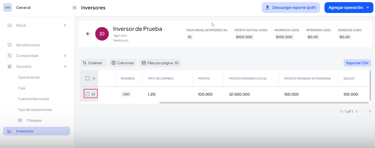Click the MONTO MONEDA LOCAL column header
The width and height of the screenshot is (375, 148).
pyautogui.click(x=248, y=78)
